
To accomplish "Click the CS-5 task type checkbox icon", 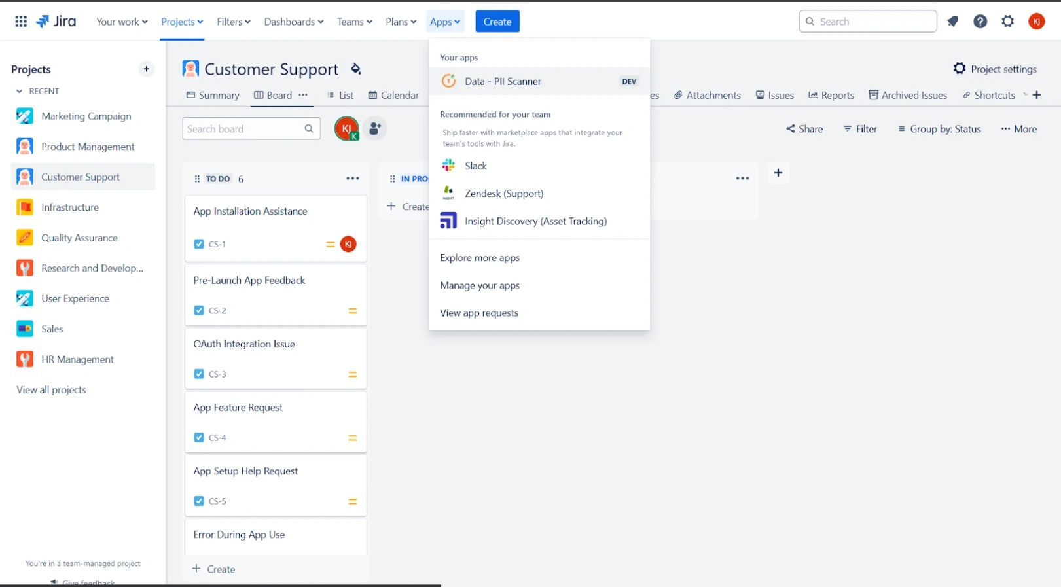I will pyautogui.click(x=199, y=501).
